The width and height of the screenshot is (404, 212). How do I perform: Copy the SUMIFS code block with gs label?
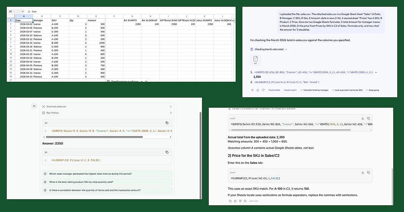(167, 123)
